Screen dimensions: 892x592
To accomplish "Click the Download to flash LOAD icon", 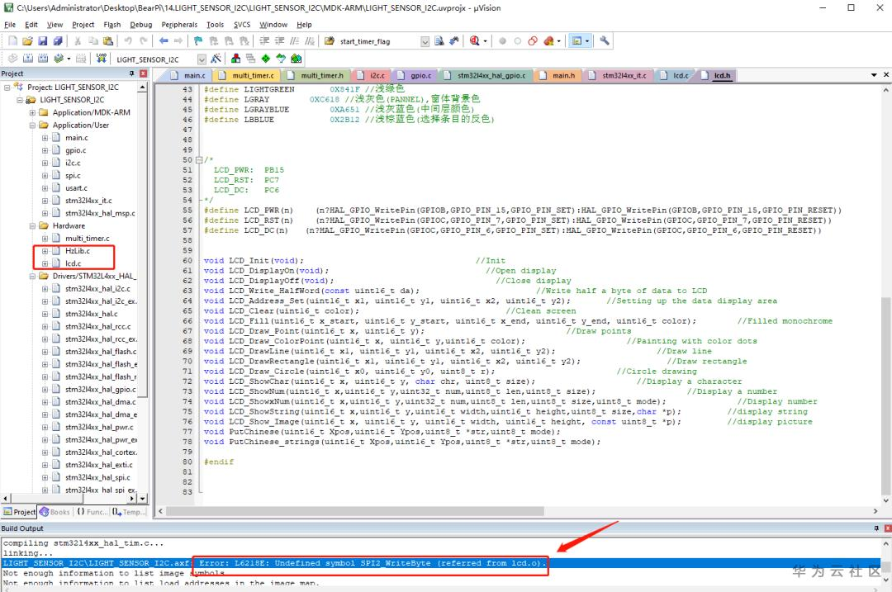I will [100, 59].
